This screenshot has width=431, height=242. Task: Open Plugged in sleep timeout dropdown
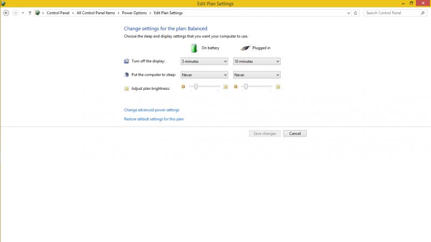point(257,75)
